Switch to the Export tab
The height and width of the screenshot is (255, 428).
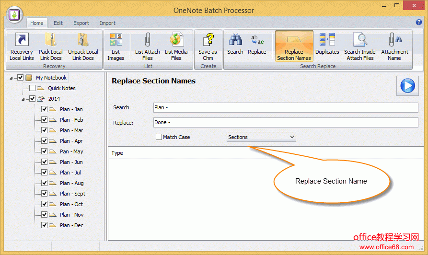point(81,23)
